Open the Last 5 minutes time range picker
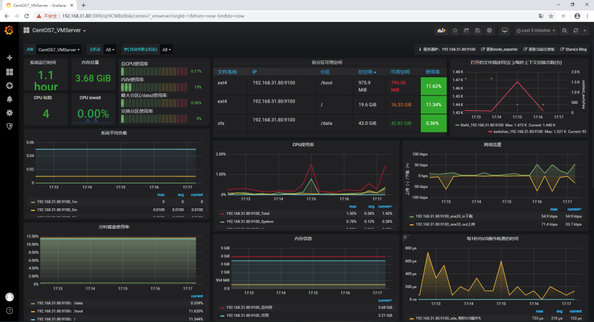594x322 pixels. 536,30
